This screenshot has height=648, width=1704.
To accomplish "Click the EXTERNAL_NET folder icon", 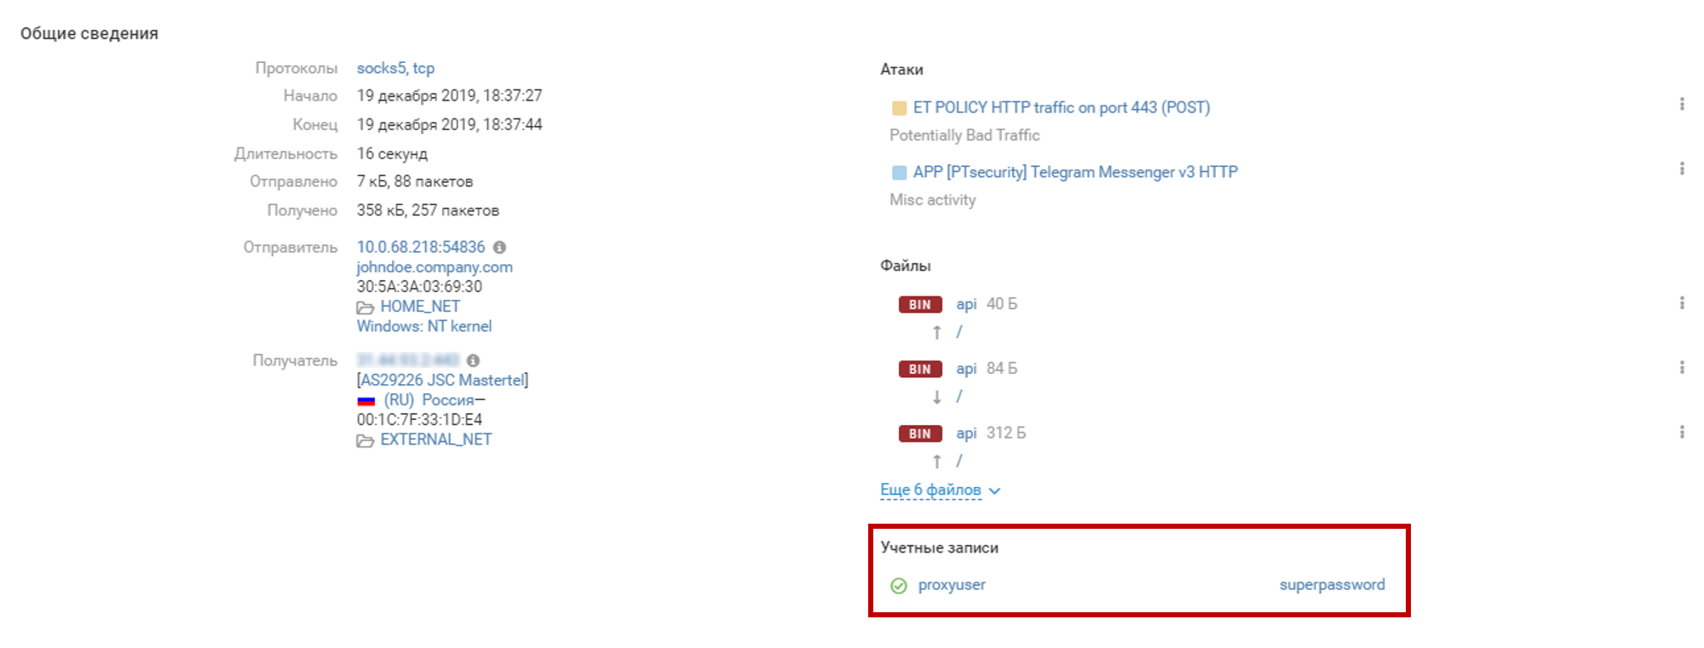I will [366, 440].
